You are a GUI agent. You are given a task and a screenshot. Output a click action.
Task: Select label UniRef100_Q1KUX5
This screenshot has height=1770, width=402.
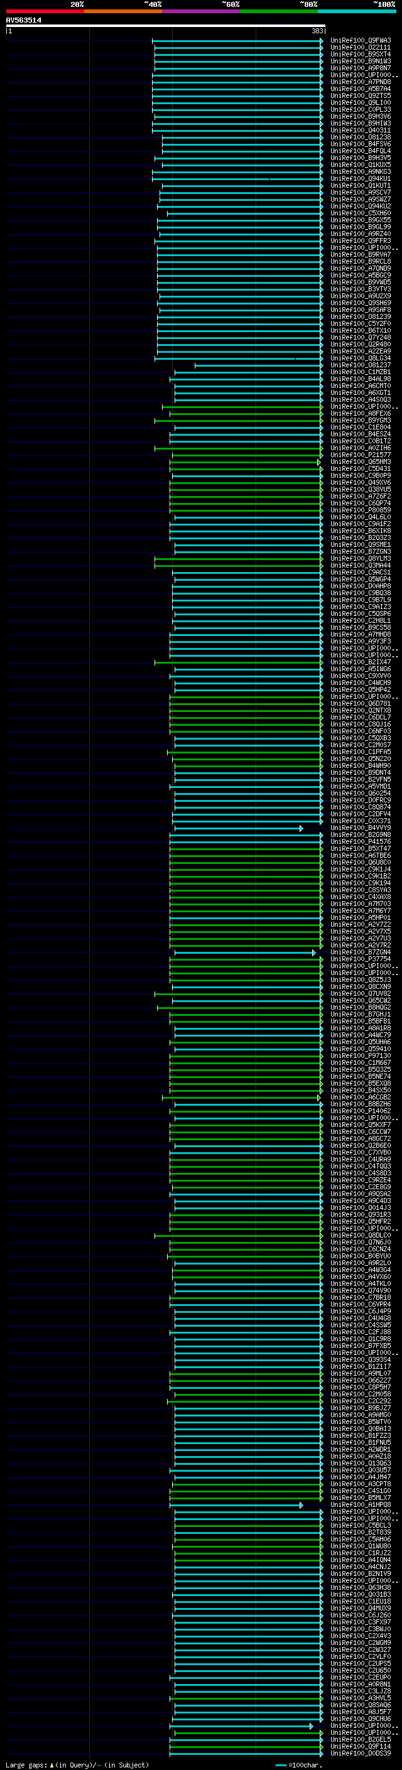(361, 165)
